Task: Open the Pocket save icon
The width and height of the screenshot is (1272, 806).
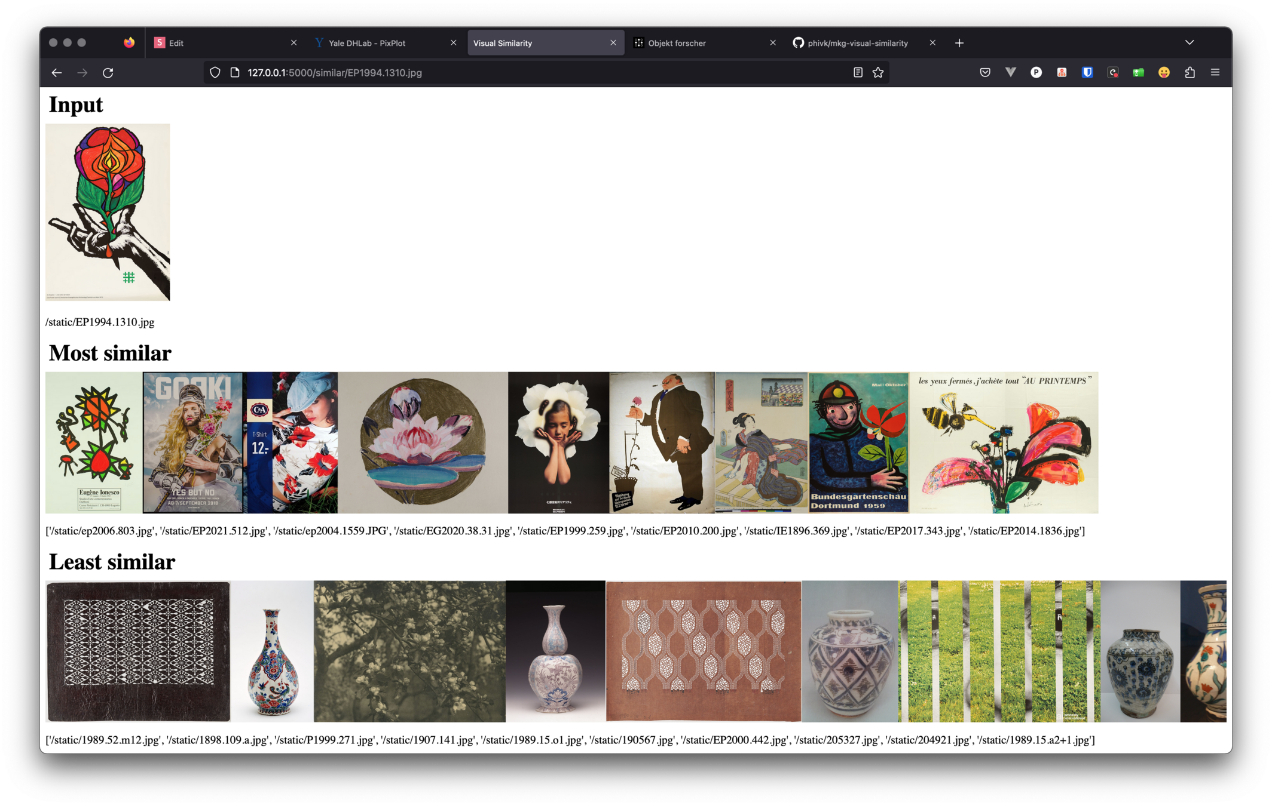Action: (985, 73)
